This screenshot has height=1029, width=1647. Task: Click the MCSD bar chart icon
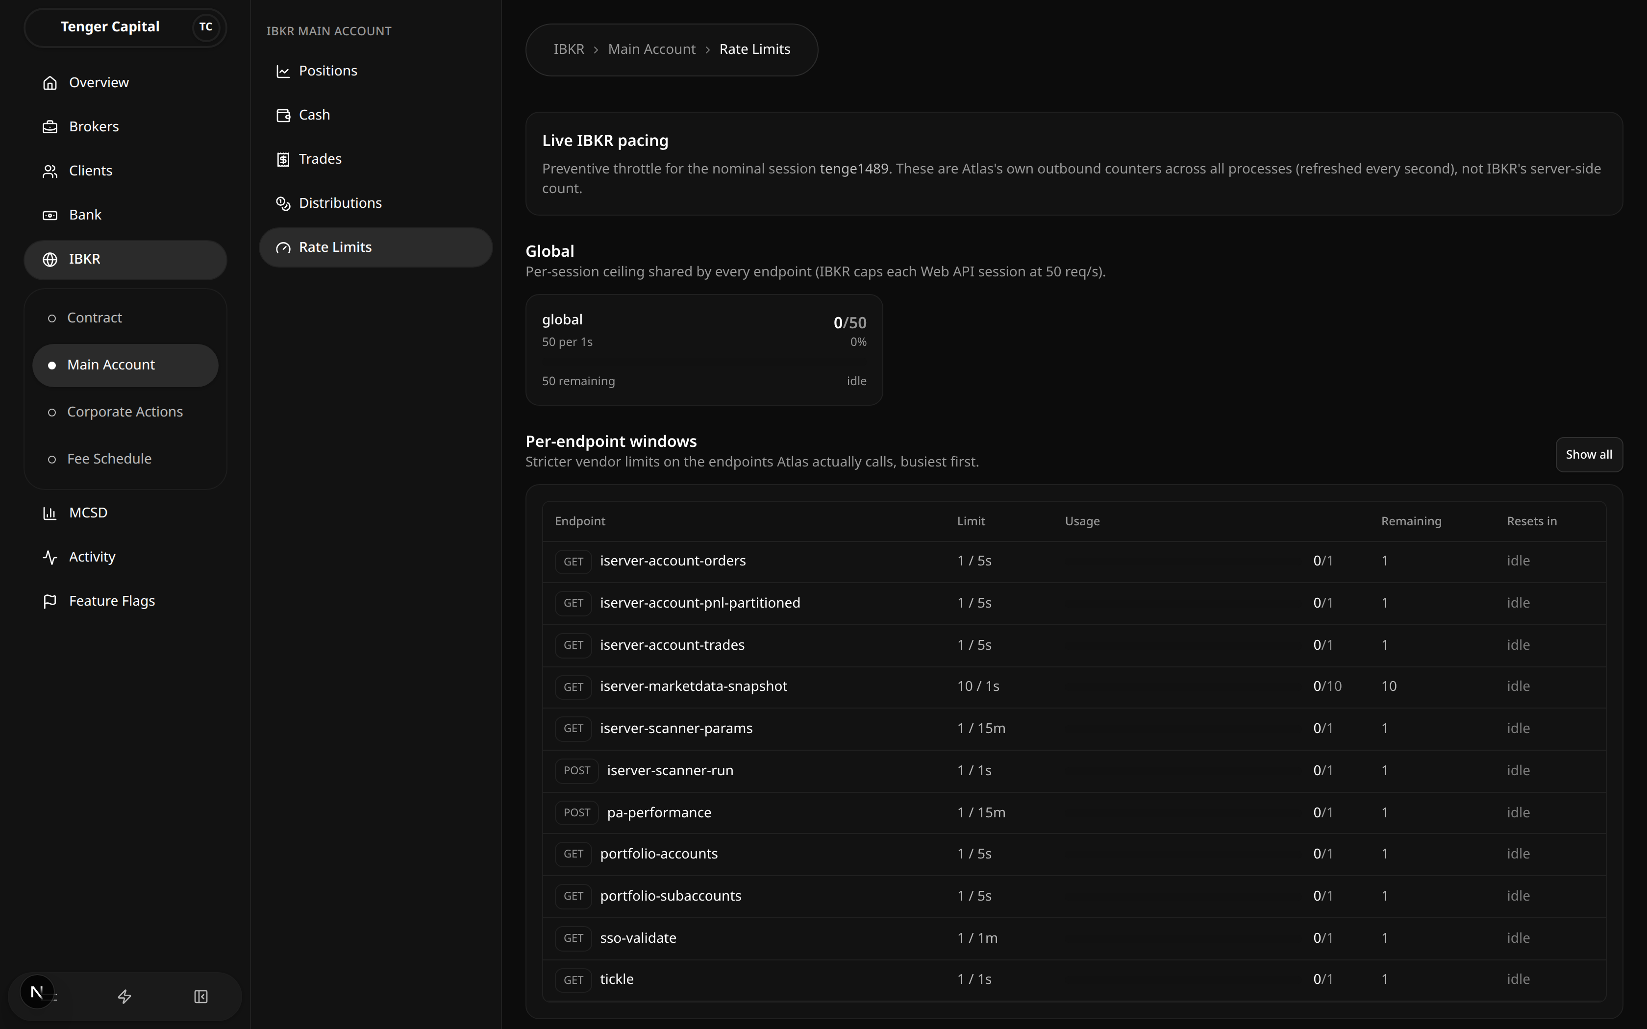pyautogui.click(x=50, y=513)
